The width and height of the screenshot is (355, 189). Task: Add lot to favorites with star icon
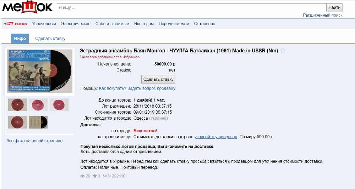coord(283,51)
